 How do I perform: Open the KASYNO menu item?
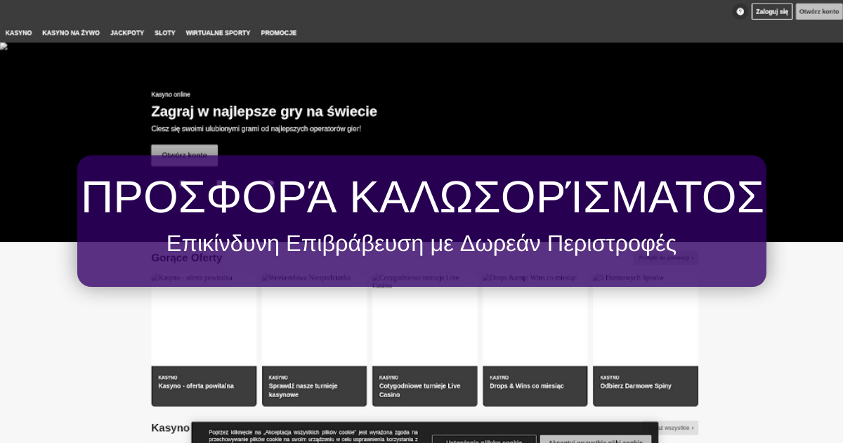(x=18, y=33)
